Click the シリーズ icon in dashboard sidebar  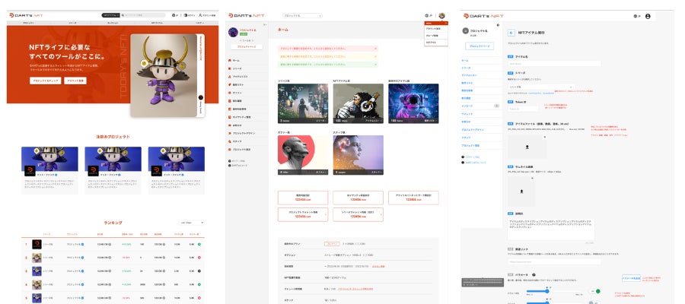coord(229,69)
